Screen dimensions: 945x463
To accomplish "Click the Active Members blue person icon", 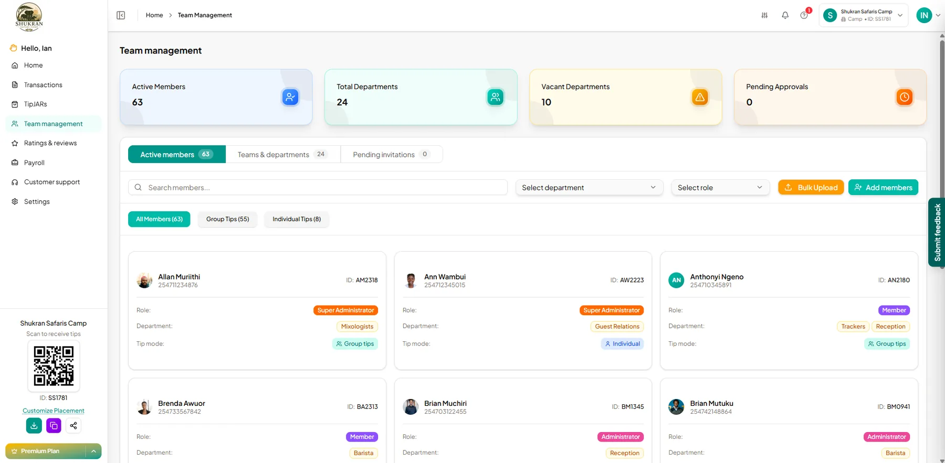I will click(290, 97).
